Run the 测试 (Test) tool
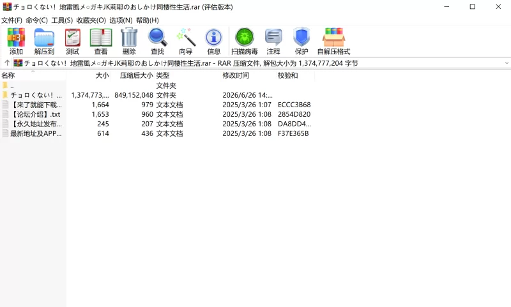This screenshot has height=307, width=511. click(x=72, y=38)
